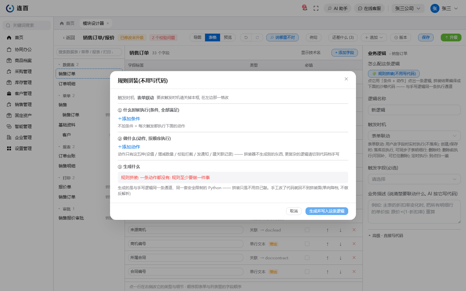Go to the 首页 tab
Screen dimensions: 466x291
click(67, 23)
